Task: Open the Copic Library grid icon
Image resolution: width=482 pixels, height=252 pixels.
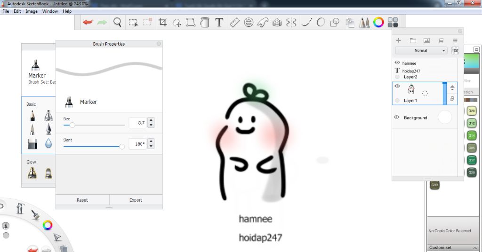Action: point(393,22)
